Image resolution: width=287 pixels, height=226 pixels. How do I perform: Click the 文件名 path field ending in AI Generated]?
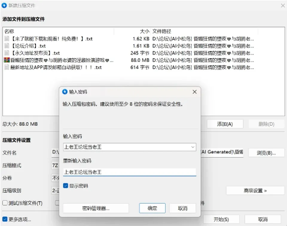tap(222, 152)
